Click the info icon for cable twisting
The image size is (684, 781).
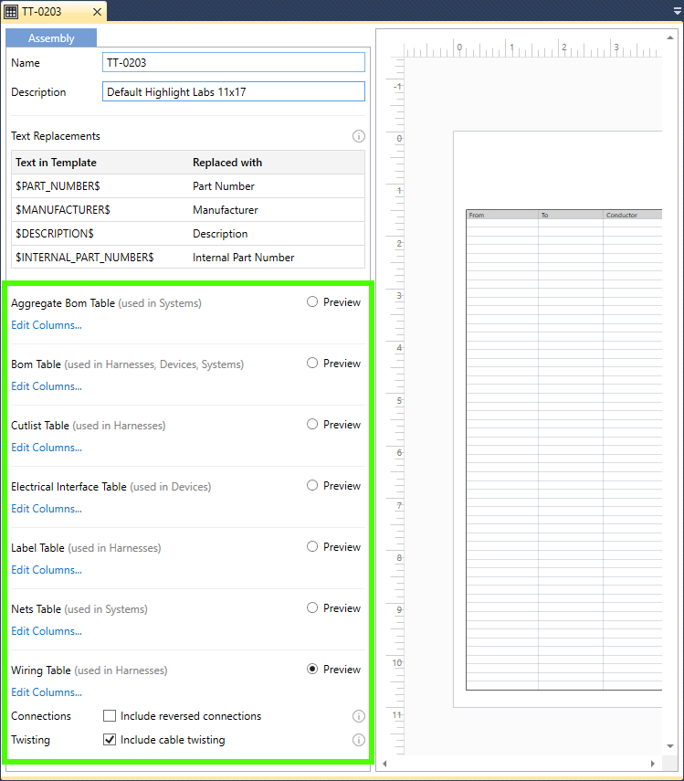tap(358, 740)
